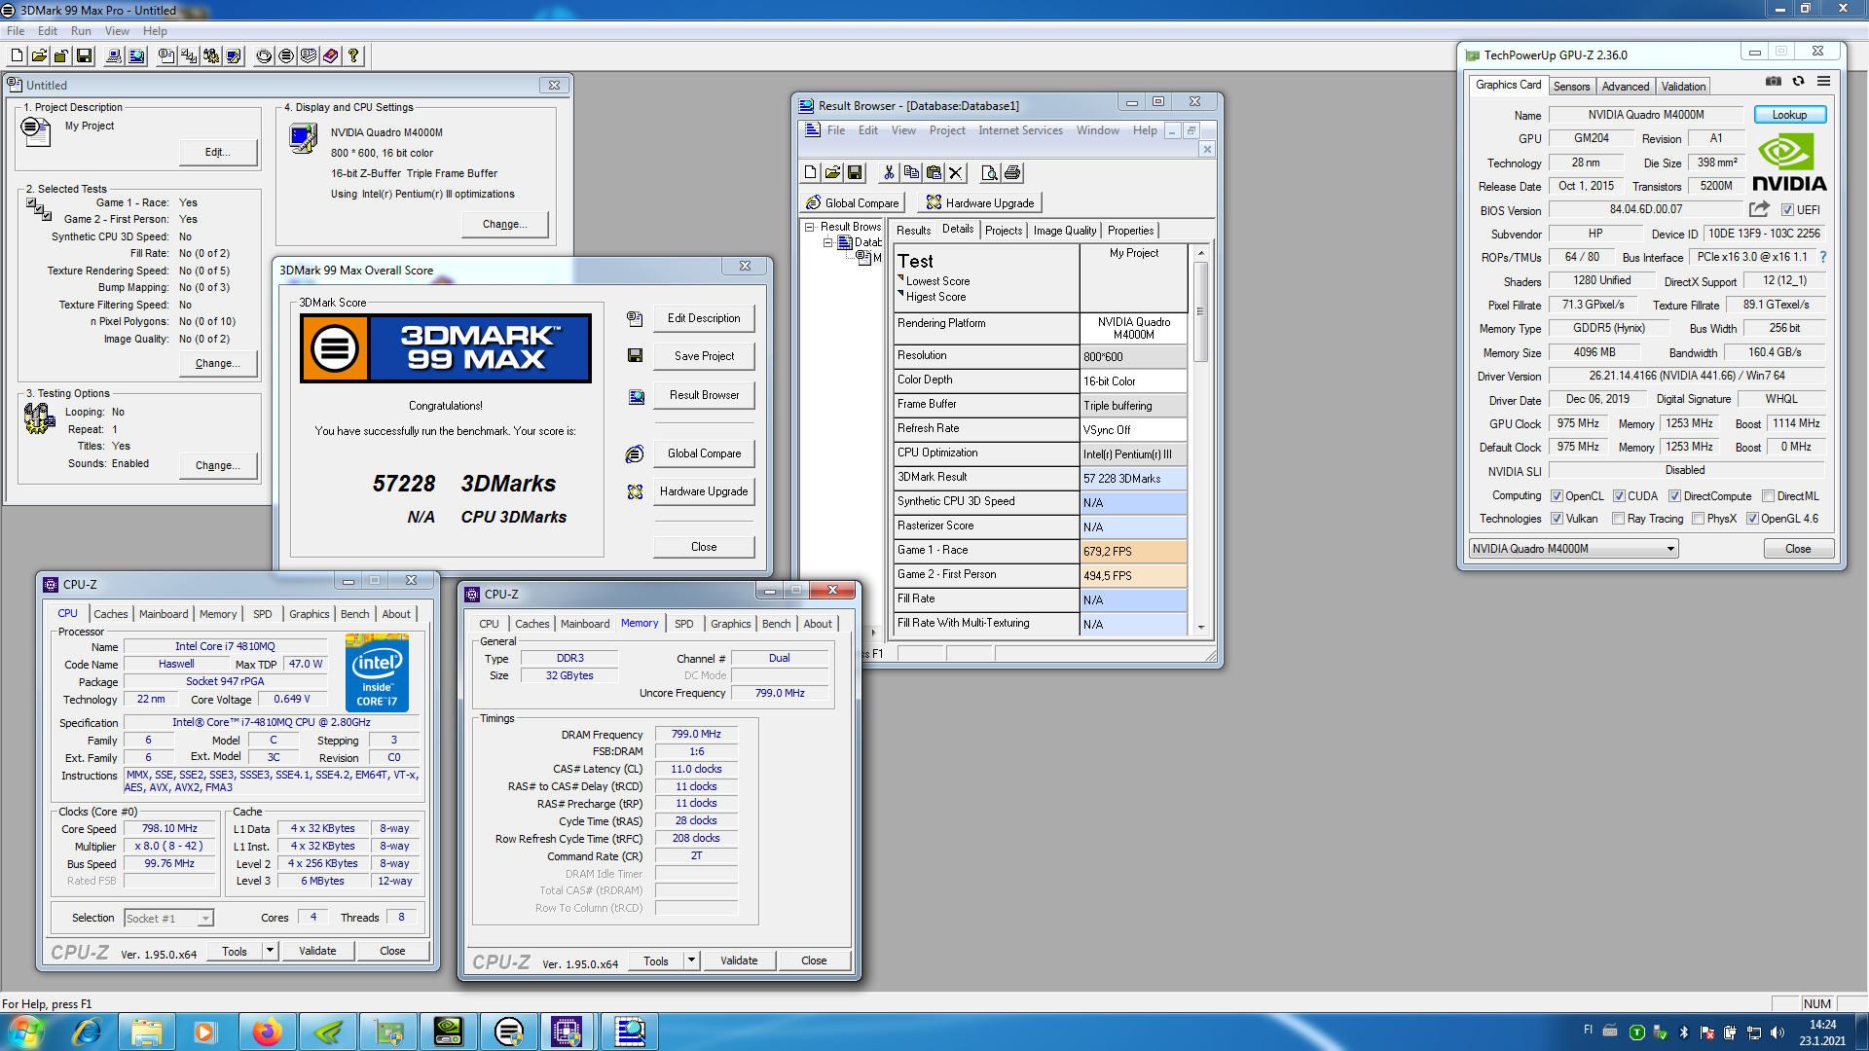The width and height of the screenshot is (1869, 1051).
Task: Collapse the Database tree node in Result Browser
Action: tap(828, 242)
